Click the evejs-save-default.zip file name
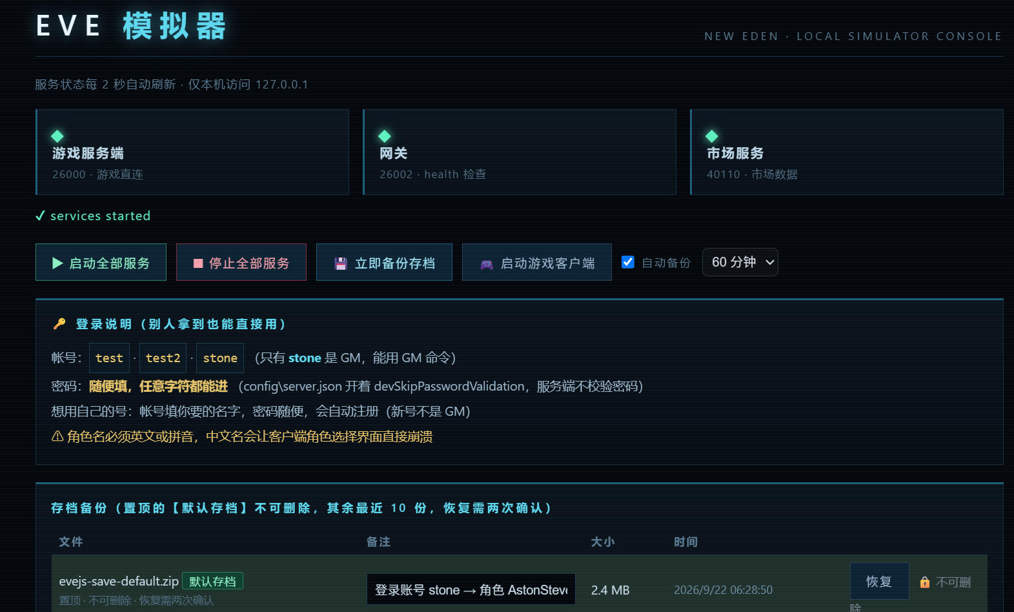The width and height of the screenshot is (1014, 612). [x=119, y=581]
